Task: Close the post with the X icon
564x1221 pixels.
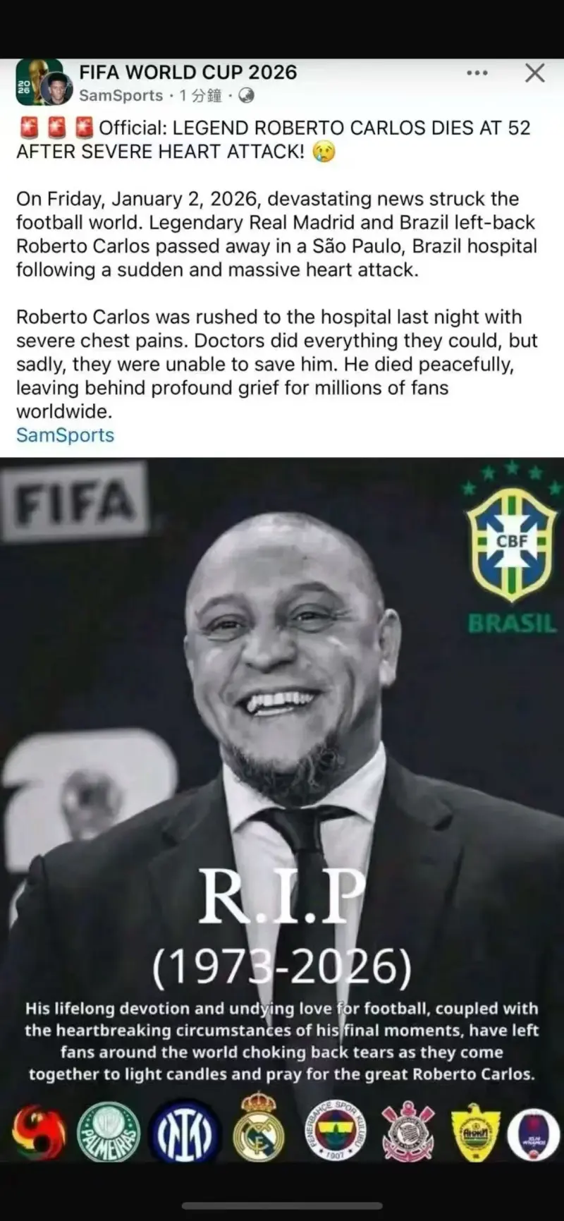Action: [535, 73]
